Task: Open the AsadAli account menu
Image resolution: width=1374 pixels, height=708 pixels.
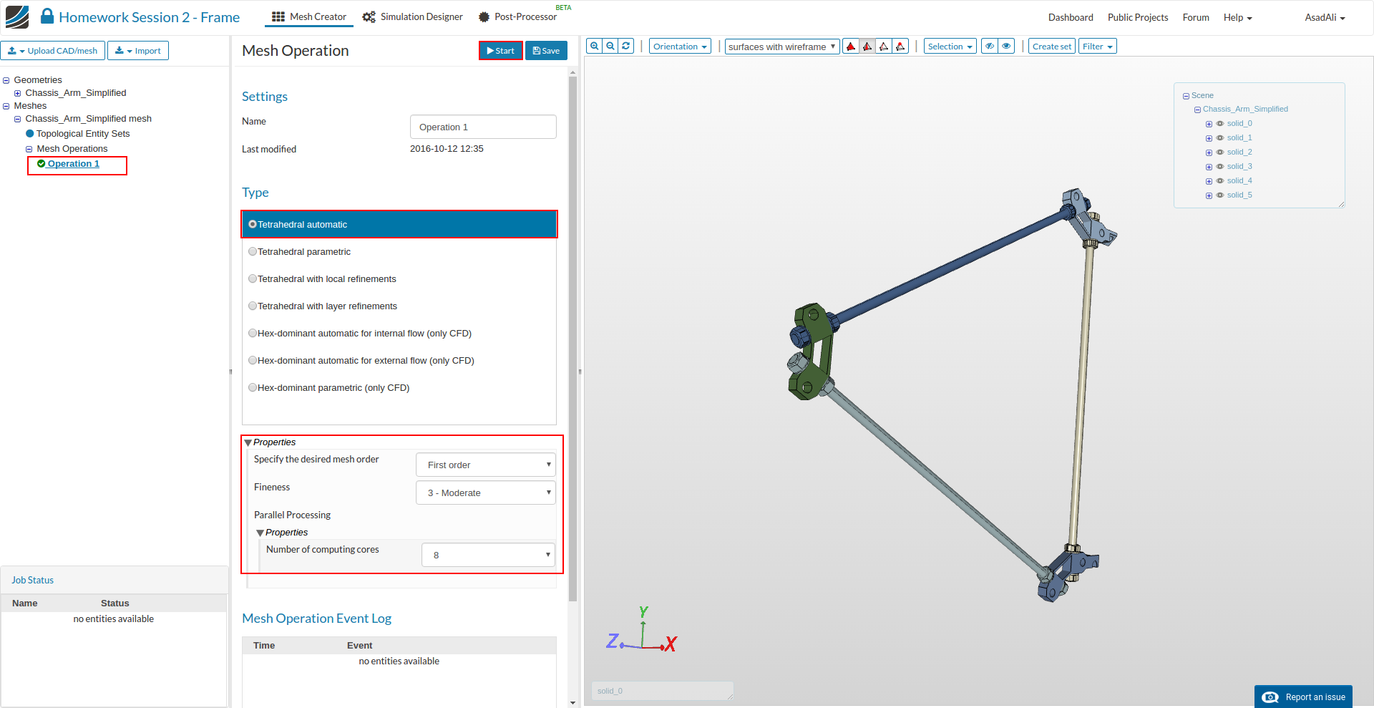Action: coord(1325,17)
